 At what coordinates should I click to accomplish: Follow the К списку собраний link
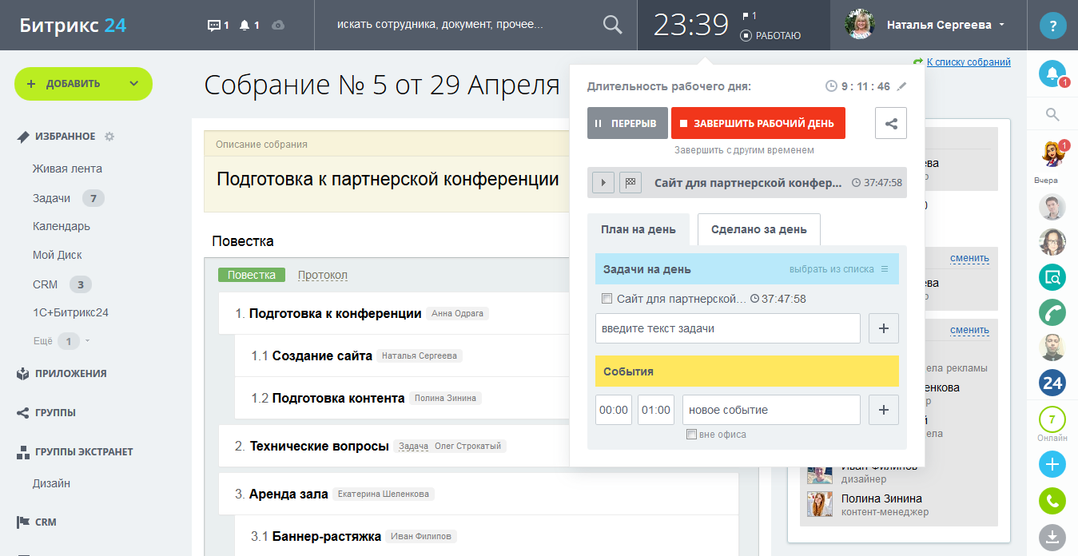(x=968, y=62)
